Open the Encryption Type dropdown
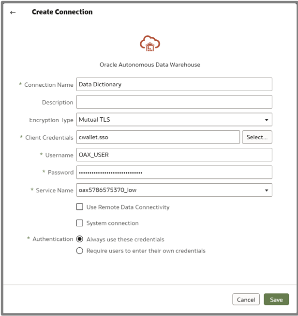This screenshot has width=298, height=316. coord(174,119)
